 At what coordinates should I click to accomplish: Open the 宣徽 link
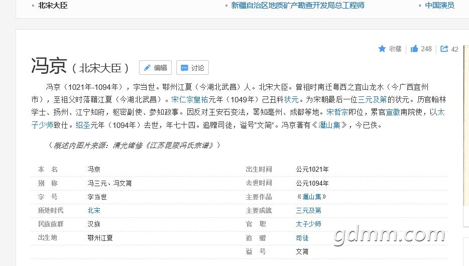393,112
